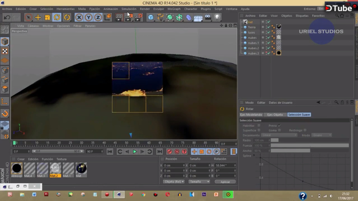Select the Rotate tool

click(x=57, y=17)
